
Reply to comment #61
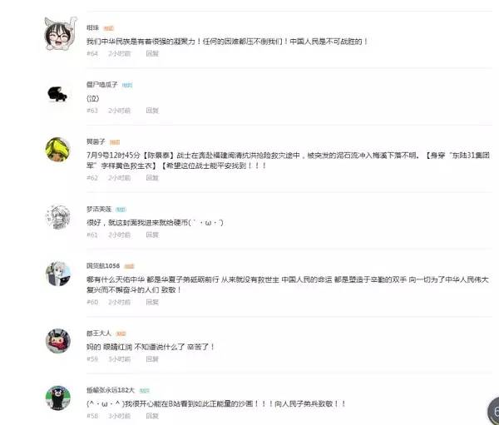coord(152,235)
